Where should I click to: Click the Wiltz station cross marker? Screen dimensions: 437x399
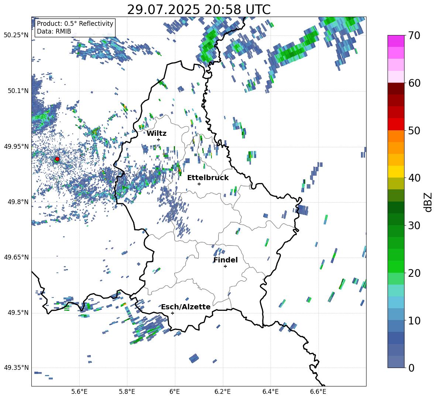point(159,140)
